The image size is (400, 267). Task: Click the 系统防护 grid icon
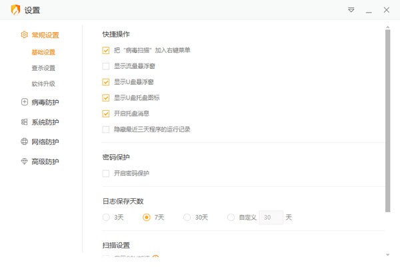[x=25, y=122]
